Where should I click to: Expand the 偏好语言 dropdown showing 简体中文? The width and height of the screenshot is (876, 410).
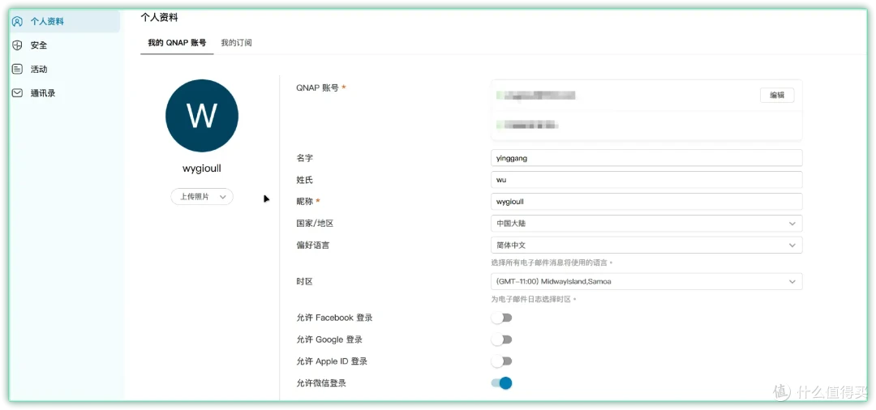646,245
